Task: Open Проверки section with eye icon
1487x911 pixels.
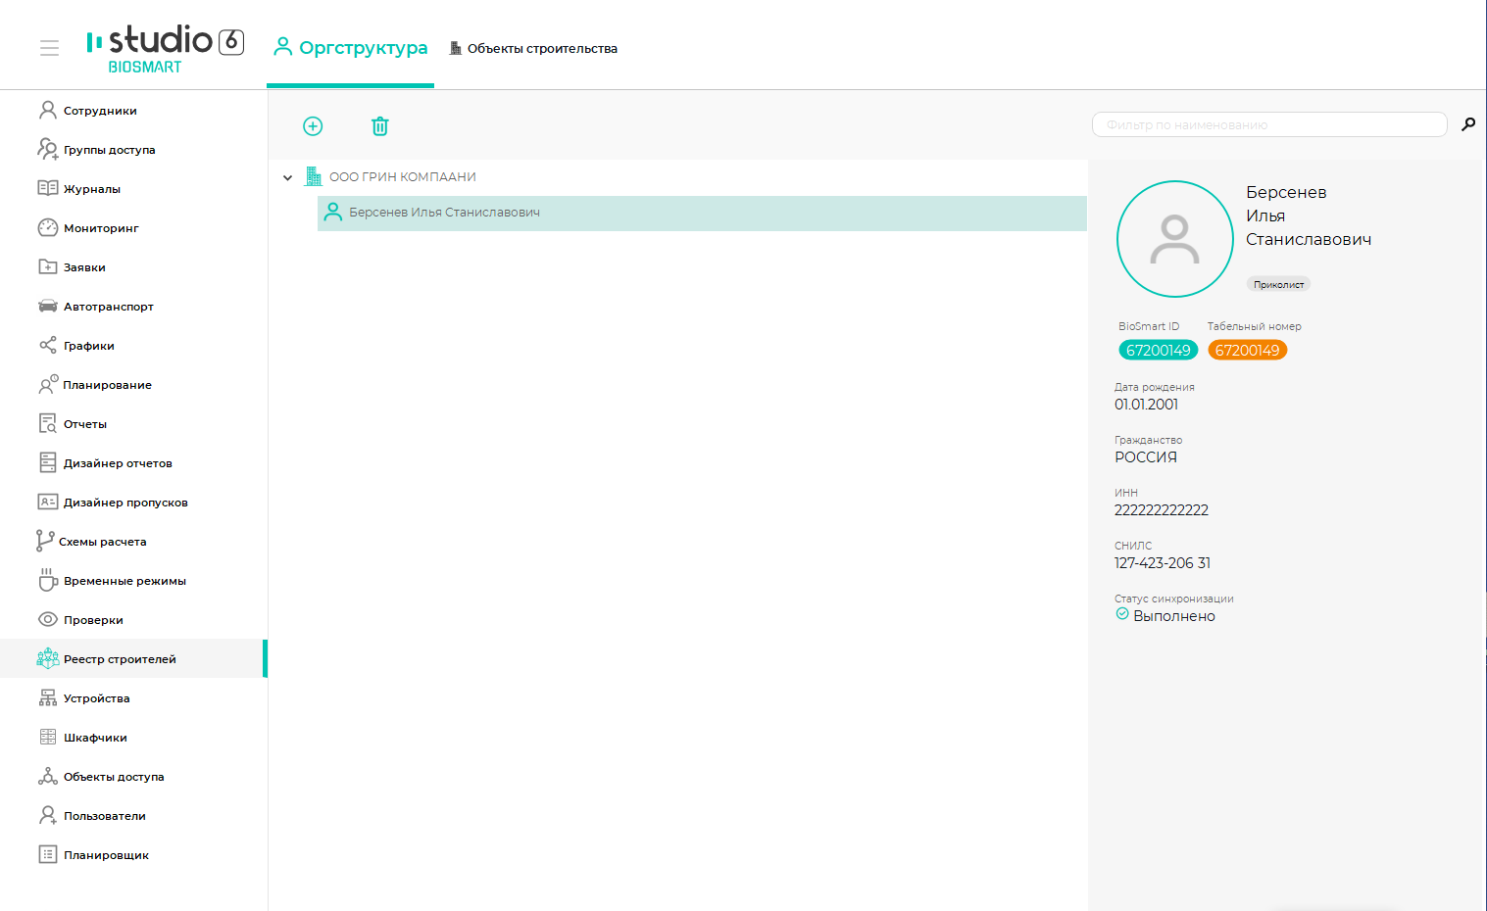Action: [93, 620]
